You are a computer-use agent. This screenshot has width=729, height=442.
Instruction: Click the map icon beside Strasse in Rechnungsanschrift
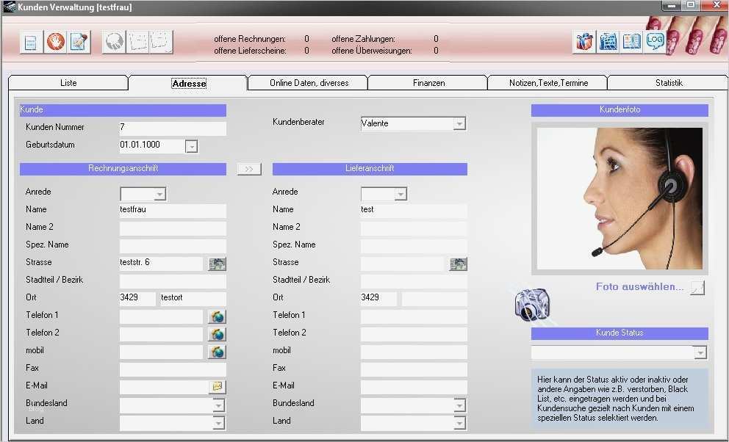click(217, 263)
